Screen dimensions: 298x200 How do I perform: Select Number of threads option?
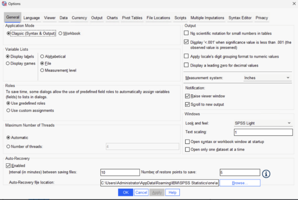(x=8, y=146)
